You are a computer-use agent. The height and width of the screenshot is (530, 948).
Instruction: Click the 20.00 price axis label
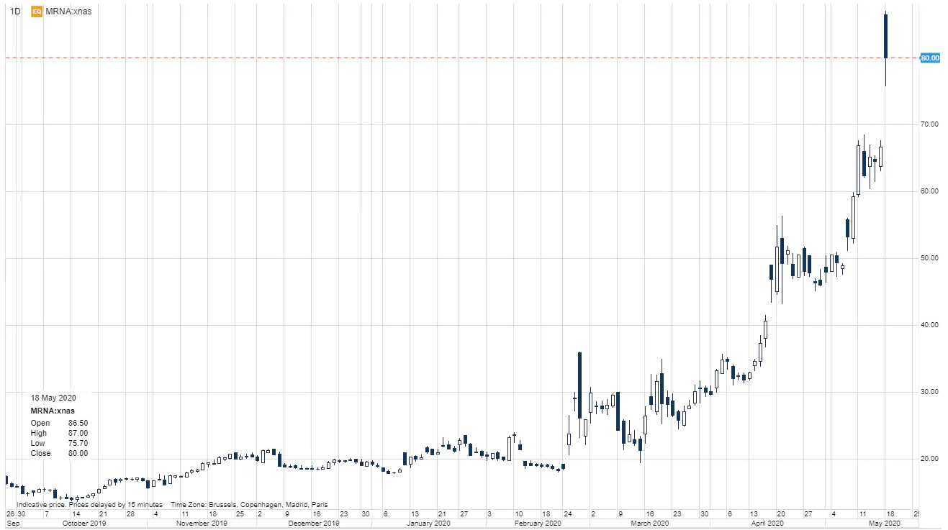929,459
